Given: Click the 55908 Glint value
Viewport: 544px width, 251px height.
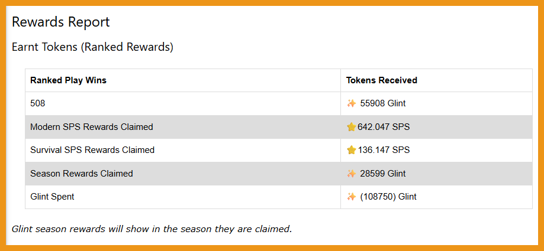Looking at the screenshot, I should coord(383,103).
